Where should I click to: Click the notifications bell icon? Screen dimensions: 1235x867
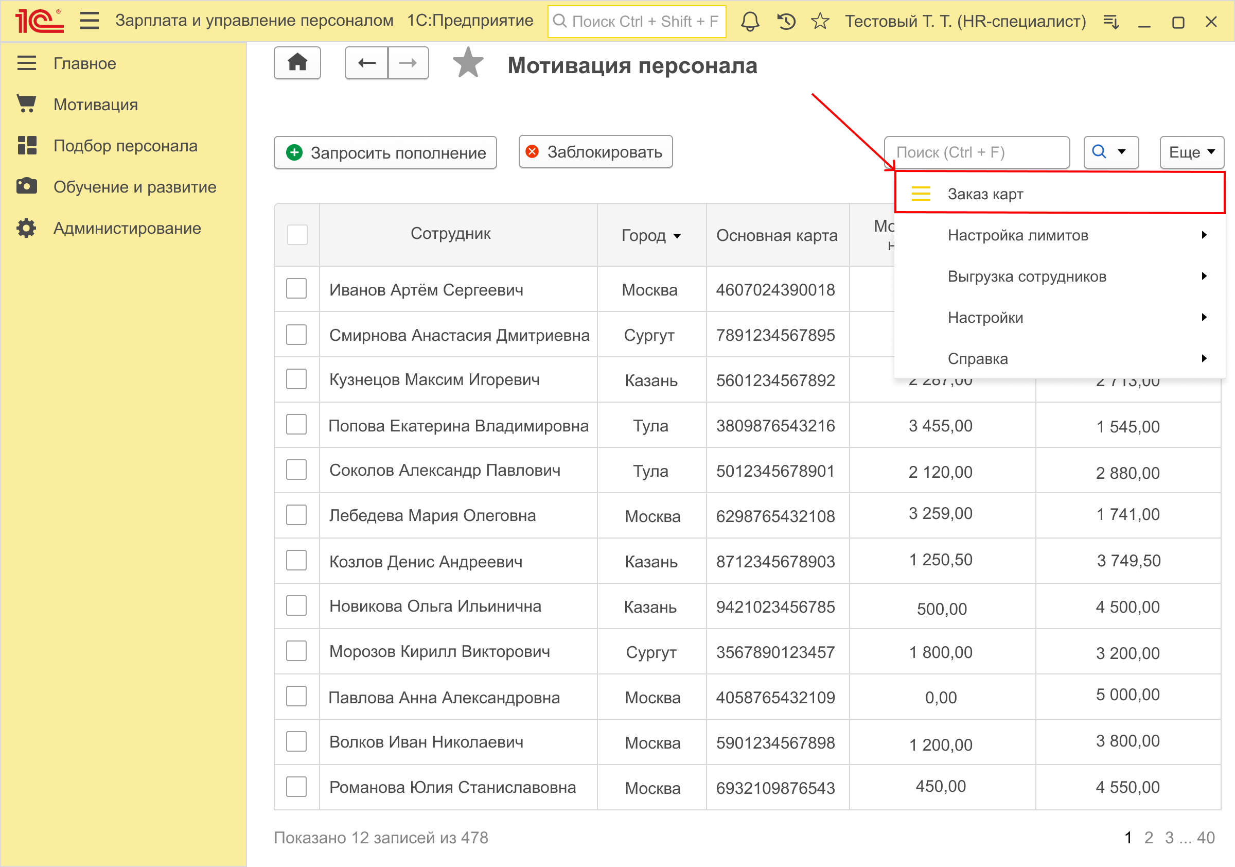[750, 22]
